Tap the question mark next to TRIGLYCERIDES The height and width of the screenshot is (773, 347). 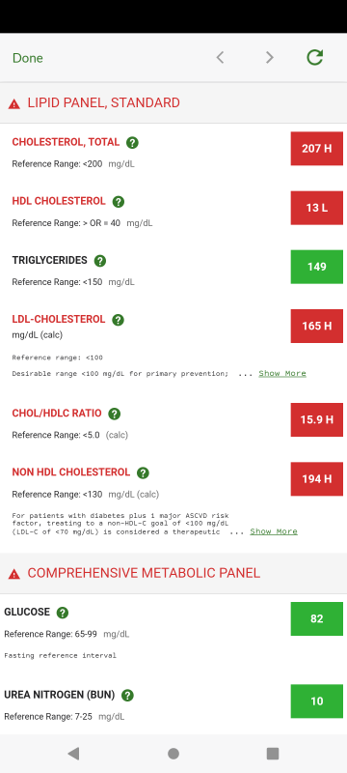click(100, 261)
